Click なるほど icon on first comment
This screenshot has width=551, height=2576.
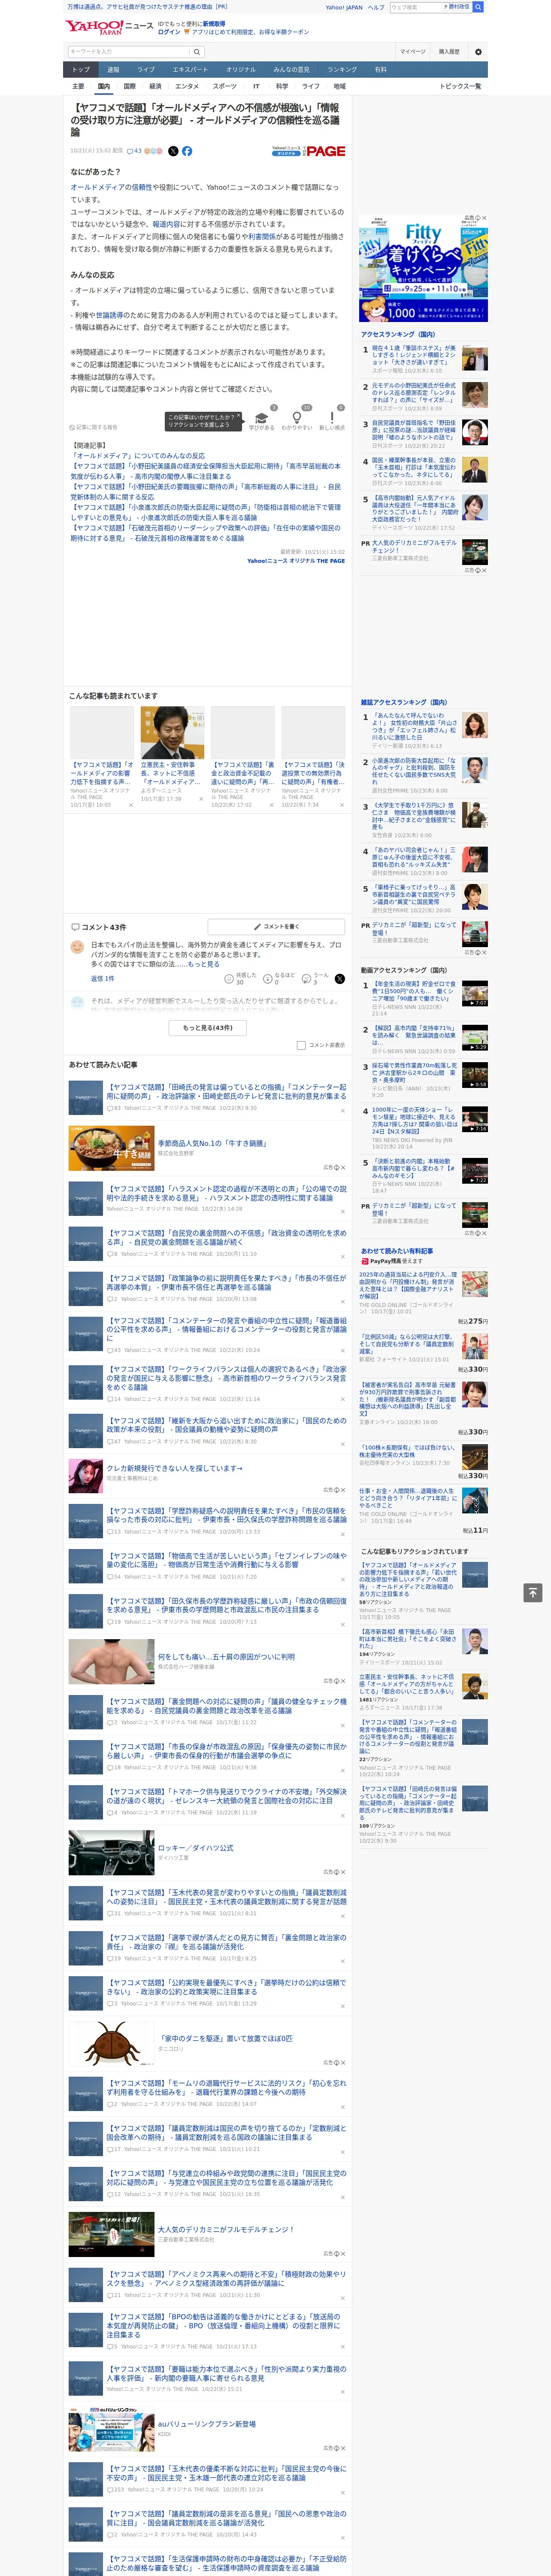[268, 979]
